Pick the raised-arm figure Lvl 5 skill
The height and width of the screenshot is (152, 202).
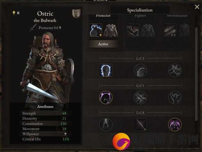(175, 97)
